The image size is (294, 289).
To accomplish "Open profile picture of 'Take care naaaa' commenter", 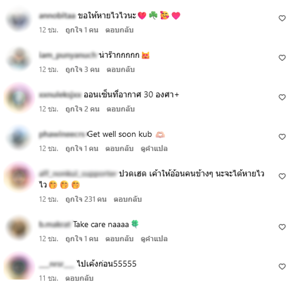I will point(19,228).
